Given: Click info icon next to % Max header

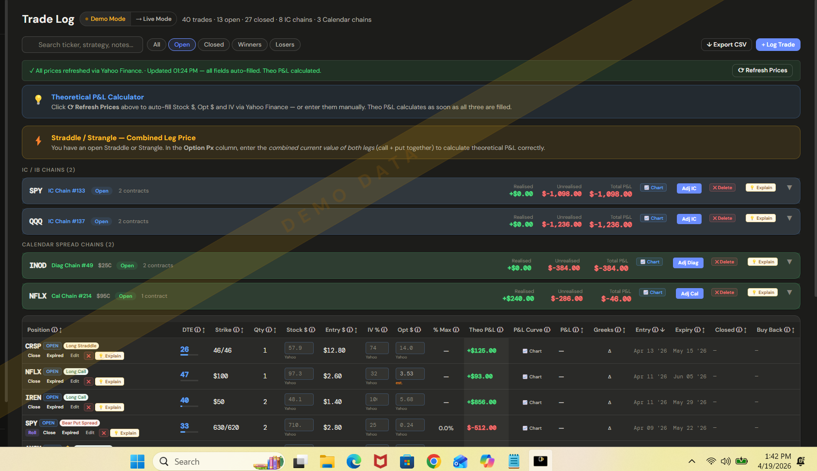Looking at the screenshot, I should (x=456, y=330).
